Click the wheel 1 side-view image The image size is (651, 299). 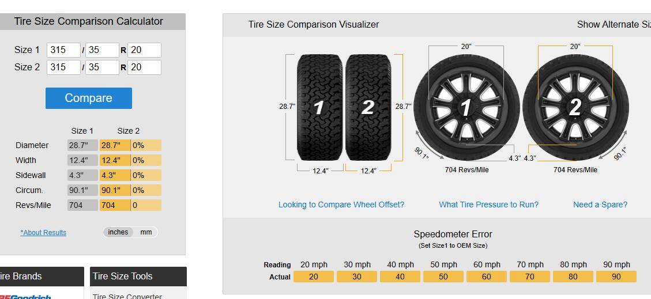[x=466, y=107]
